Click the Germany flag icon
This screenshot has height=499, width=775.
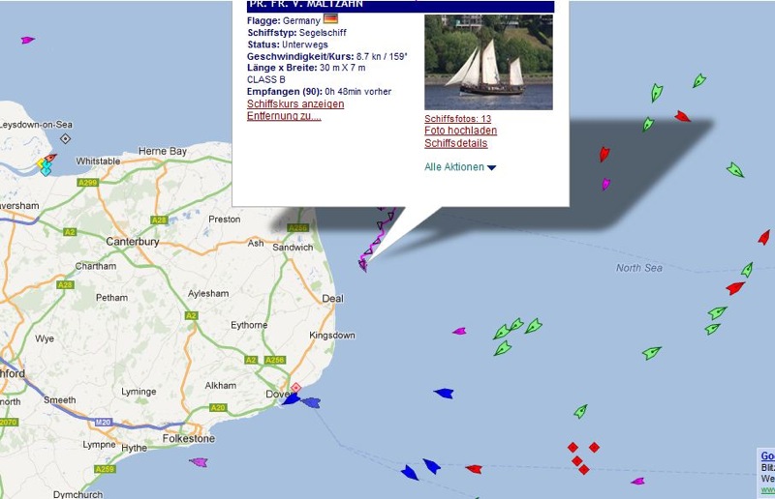(x=330, y=18)
